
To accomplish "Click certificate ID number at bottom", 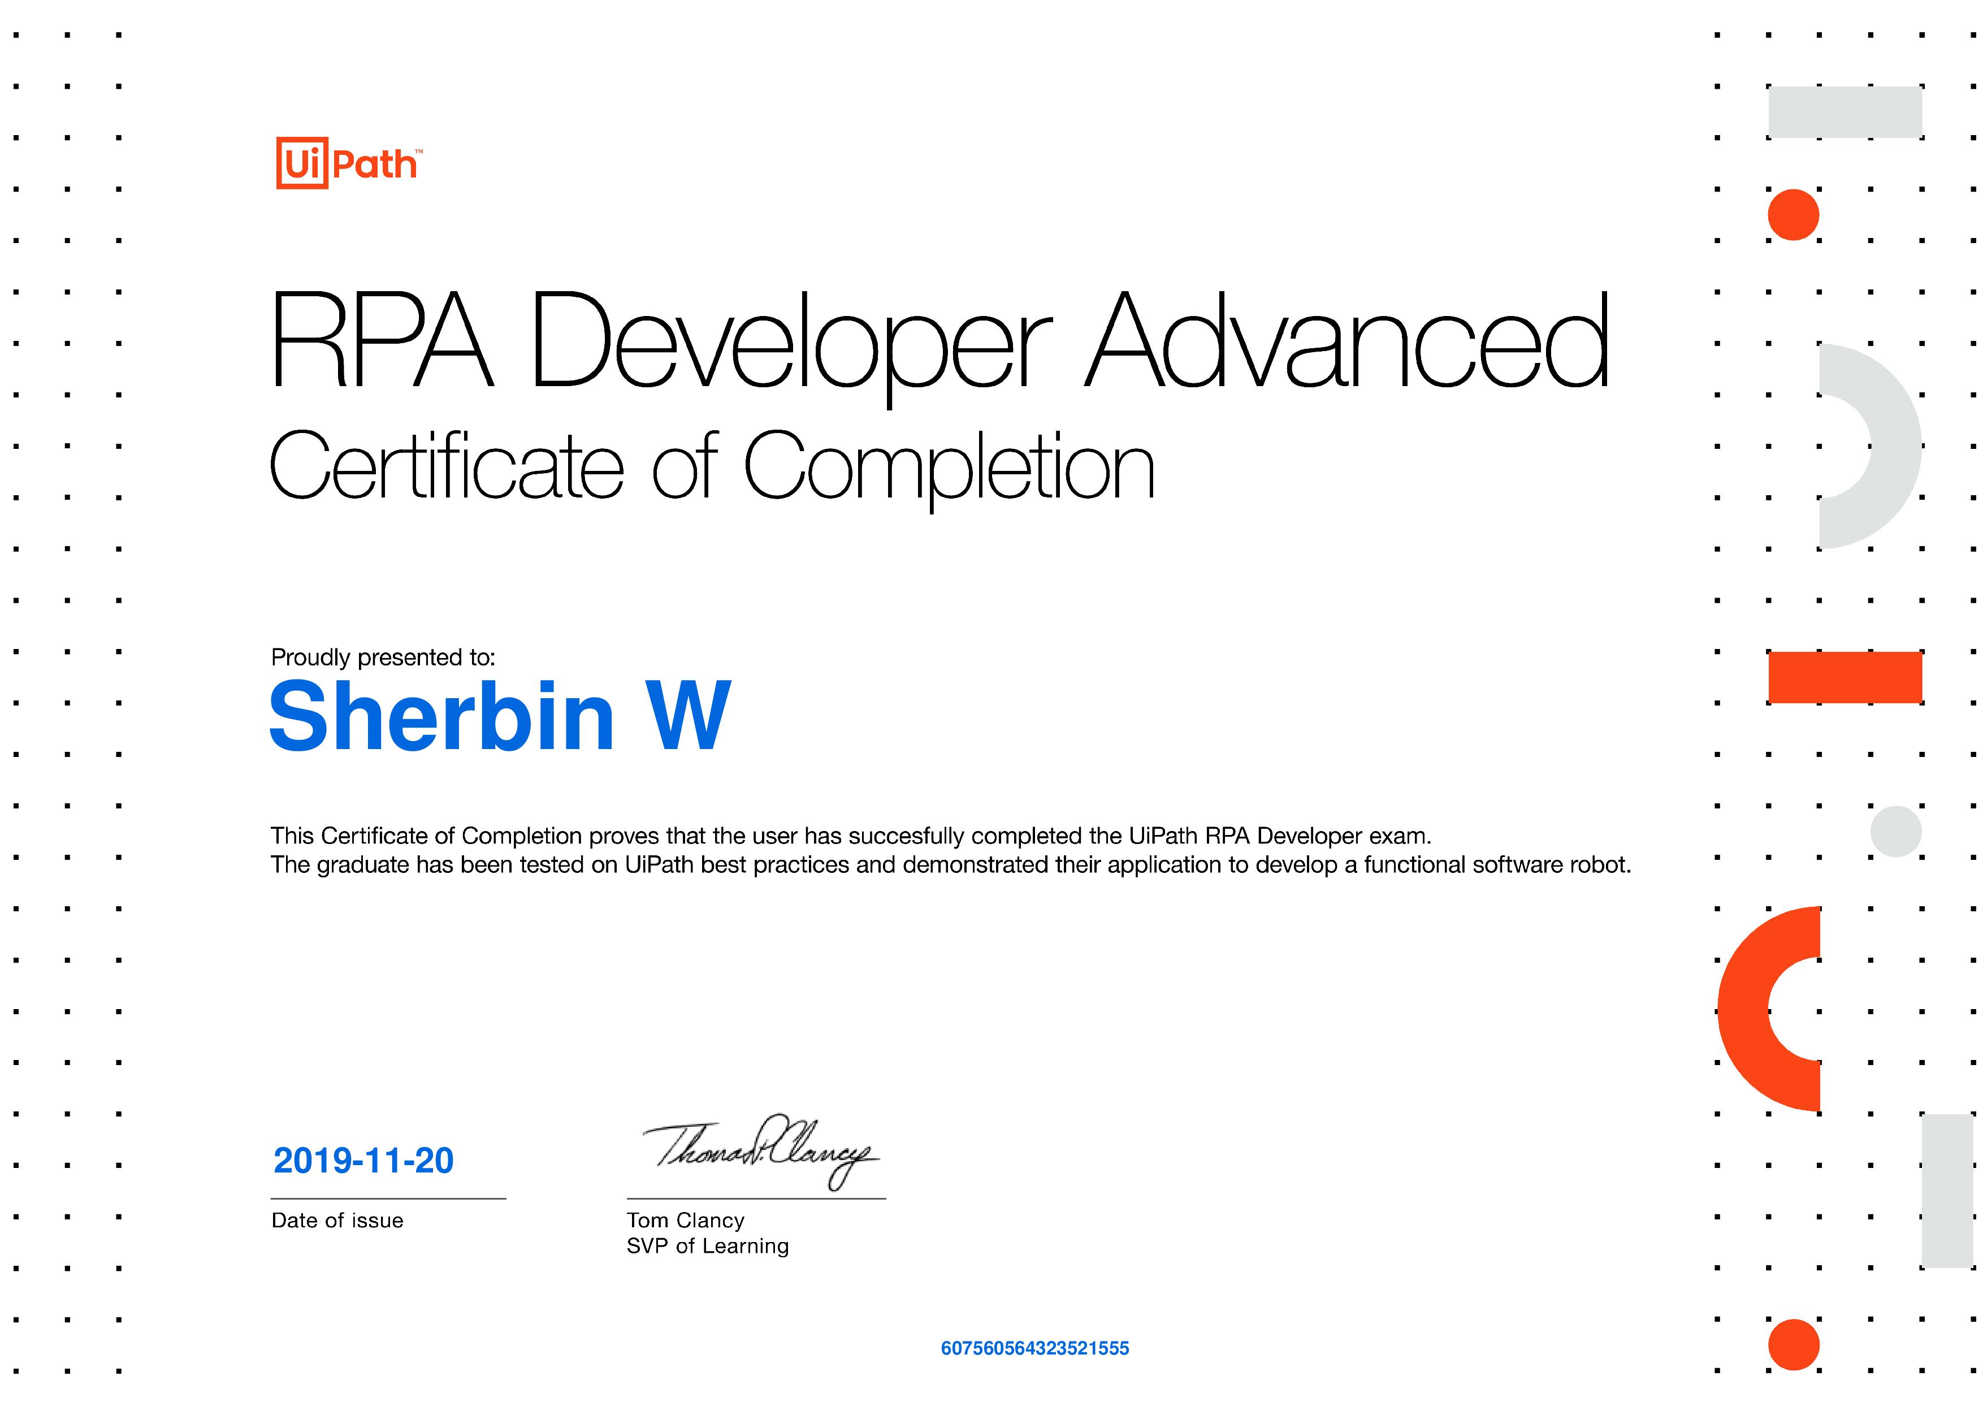I will coord(1034,1348).
